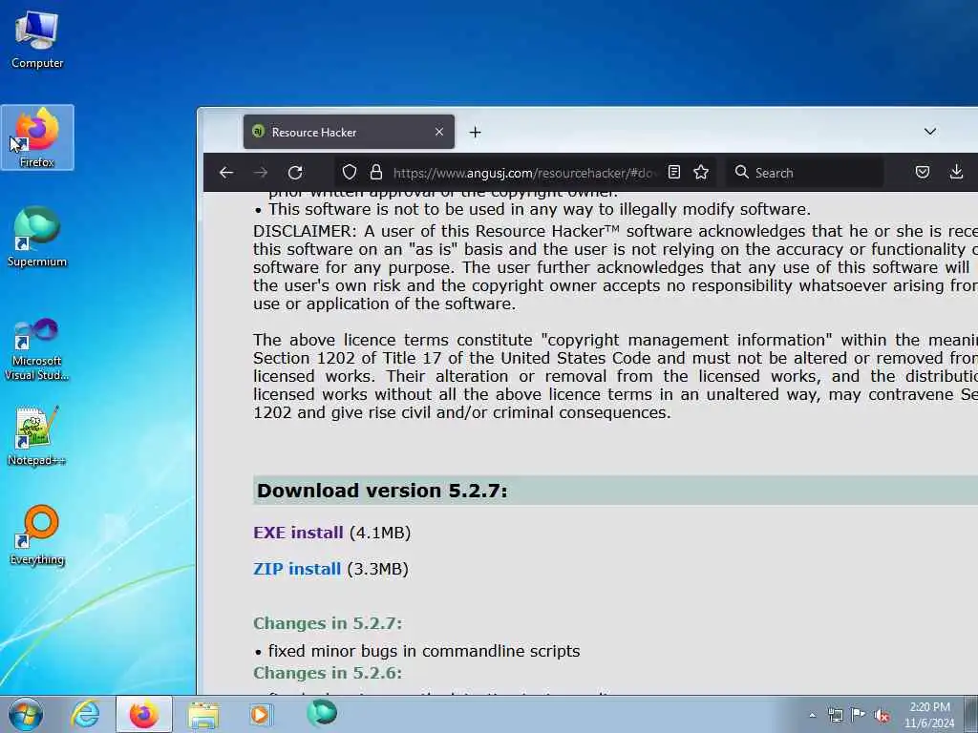
Task: Click the browser forward arrow
Action: click(262, 173)
